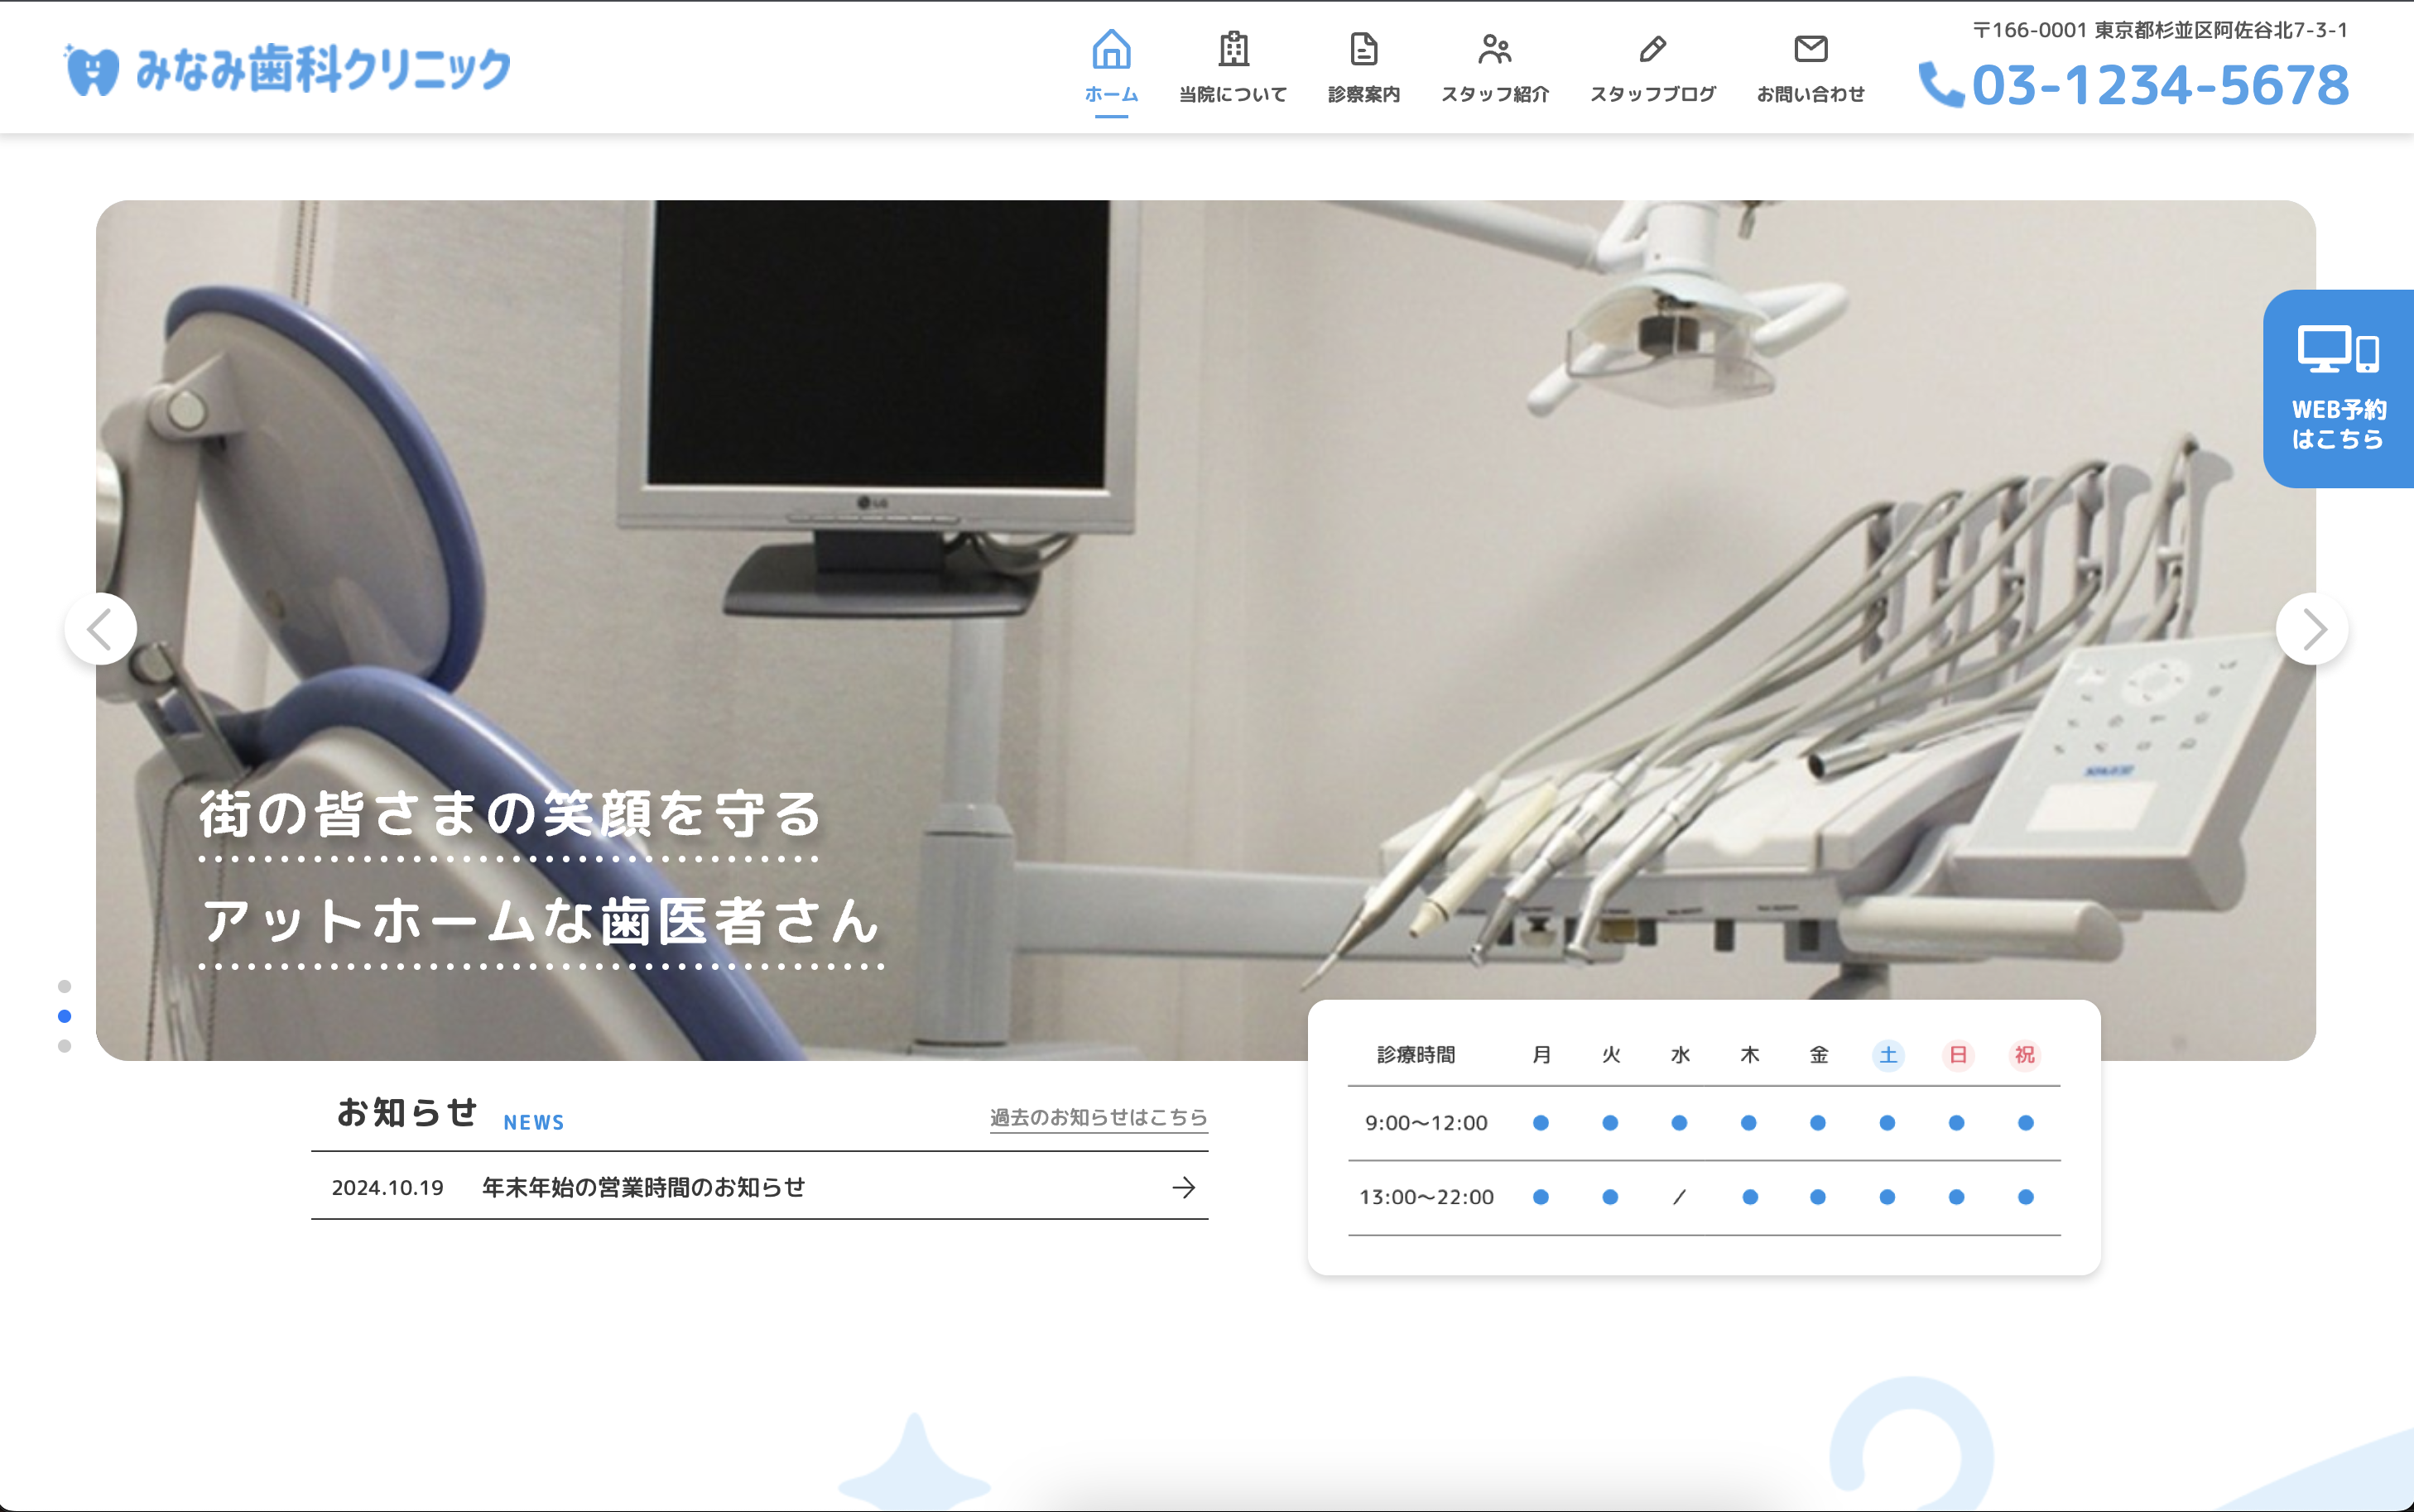Image resolution: width=2414 pixels, height=1512 pixels.
Task: Click the 木 column header
Action: [x=1749, y=1055]
